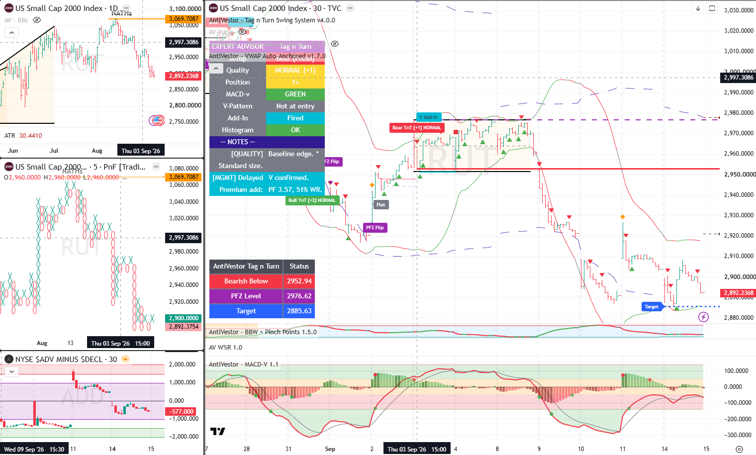756x455 pixels.
Task: Click the NYSE $ADV MINUS $DECL symbol logo
Action: tap(8, 359)
